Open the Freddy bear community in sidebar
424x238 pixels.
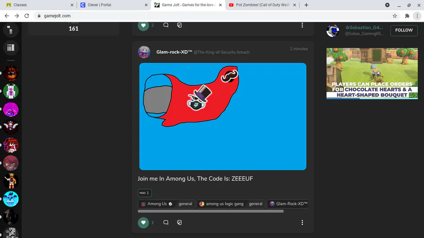11,73
